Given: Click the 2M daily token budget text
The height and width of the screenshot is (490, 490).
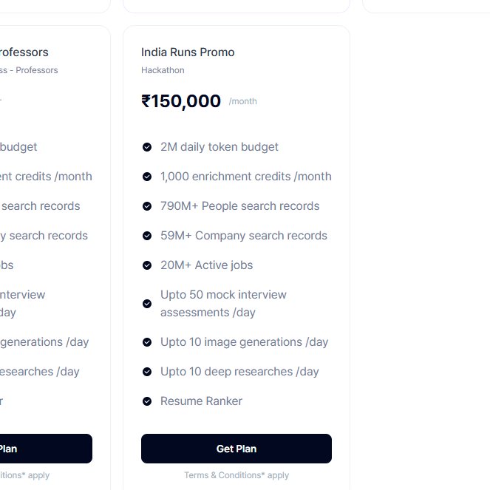Looking at the screenshot, I should coord(220,147).
